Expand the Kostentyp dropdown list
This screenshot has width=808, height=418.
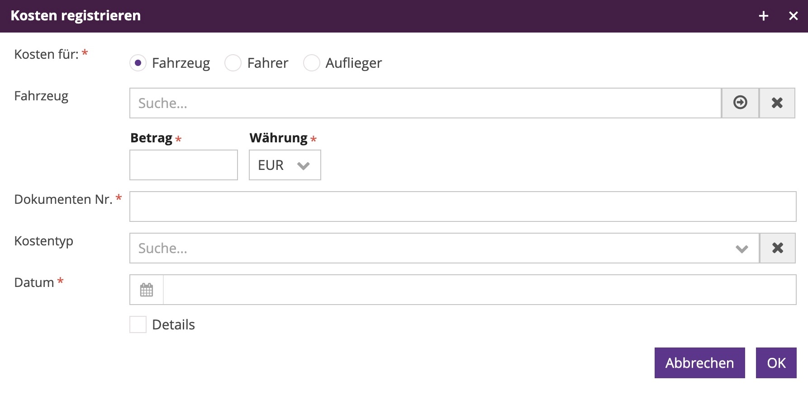(742, 249)
